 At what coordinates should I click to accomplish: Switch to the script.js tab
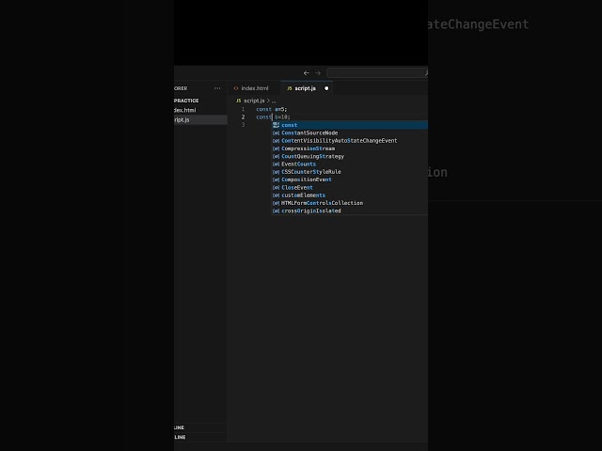click(307, 88)
